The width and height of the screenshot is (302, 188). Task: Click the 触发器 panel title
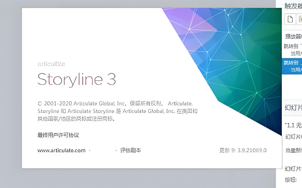click(293, 6)
